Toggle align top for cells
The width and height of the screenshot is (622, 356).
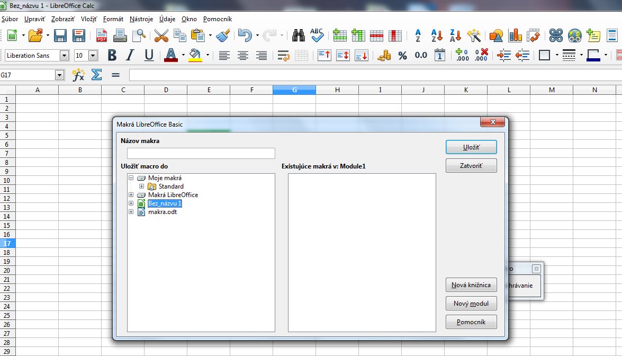pyautogui.click(x=324, y=56)
